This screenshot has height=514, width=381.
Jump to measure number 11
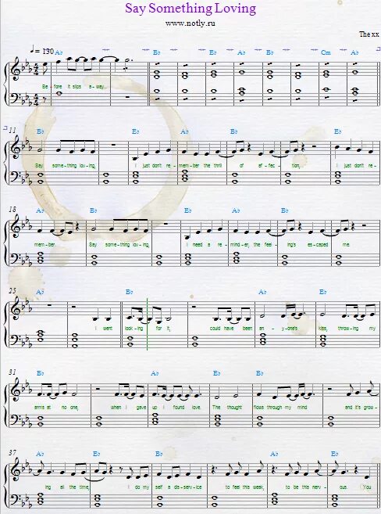(12, 130)
